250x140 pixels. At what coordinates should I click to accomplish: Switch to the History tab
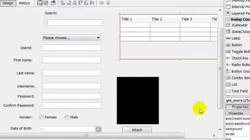click(x=24, y=3)
